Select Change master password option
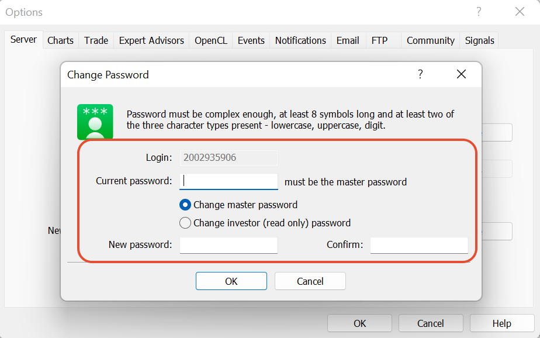The height and width of the screenshot is (338, 540). point(238,205)
